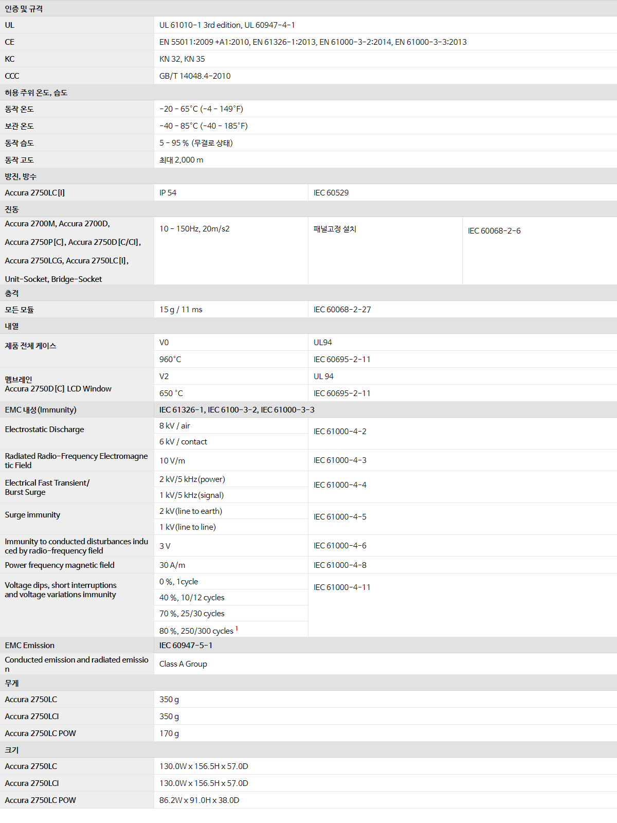Screen dimensions: 617x823
Task: Click the '10 V/m' value
Action: (172, 461)
